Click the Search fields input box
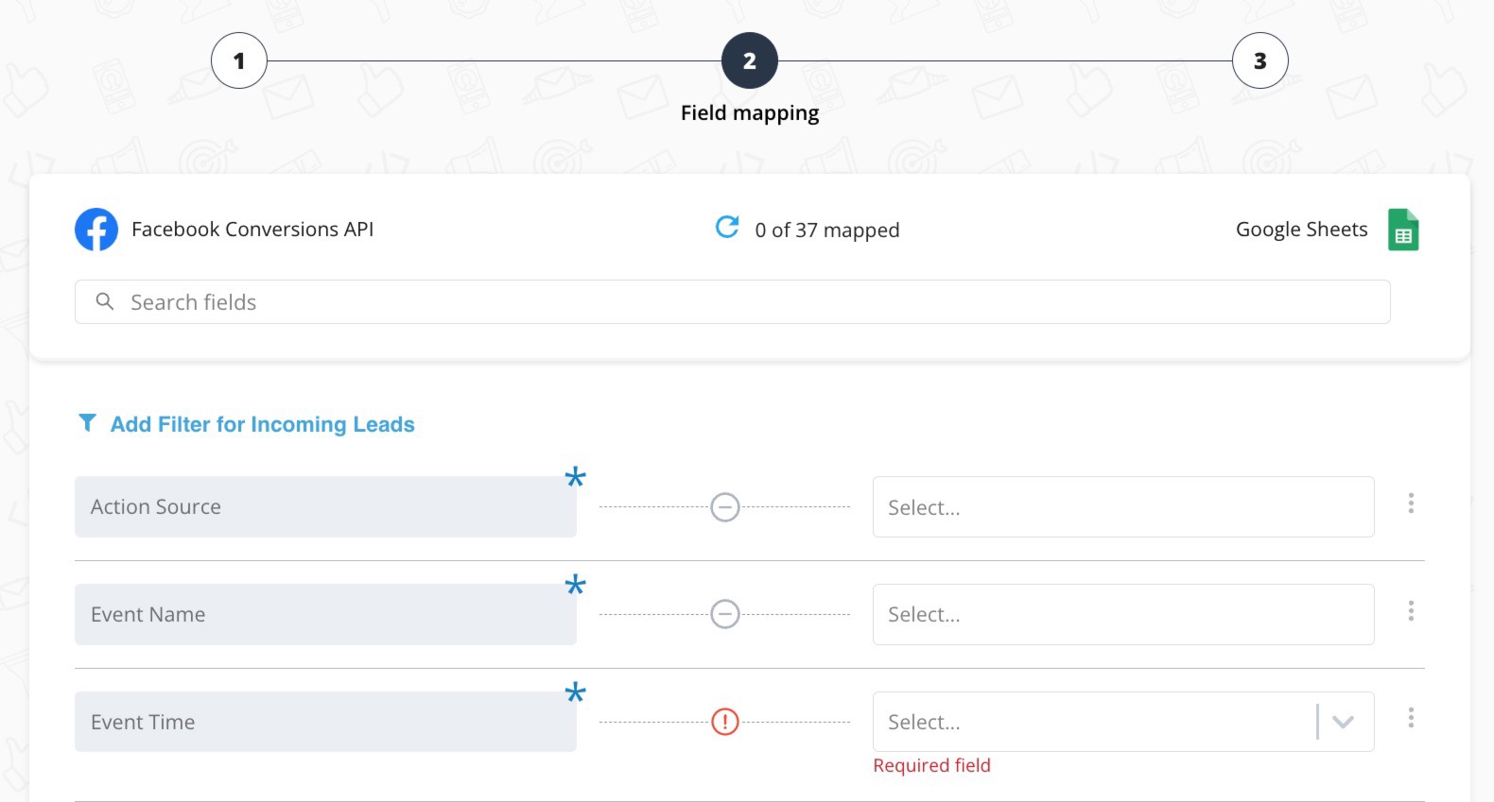 coord(733,301)
